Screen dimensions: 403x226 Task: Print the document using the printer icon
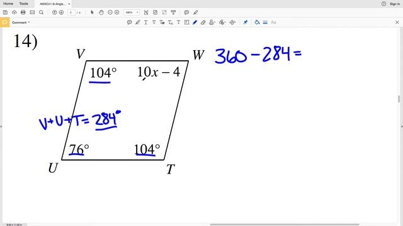click(23, 13)
